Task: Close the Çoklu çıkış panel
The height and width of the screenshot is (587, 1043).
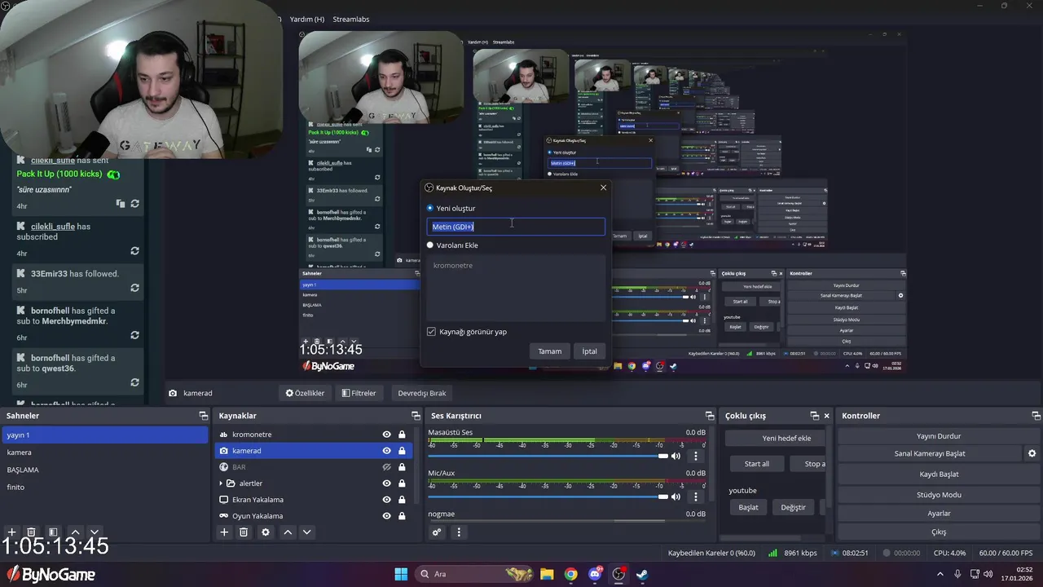Action: [826, 416]
